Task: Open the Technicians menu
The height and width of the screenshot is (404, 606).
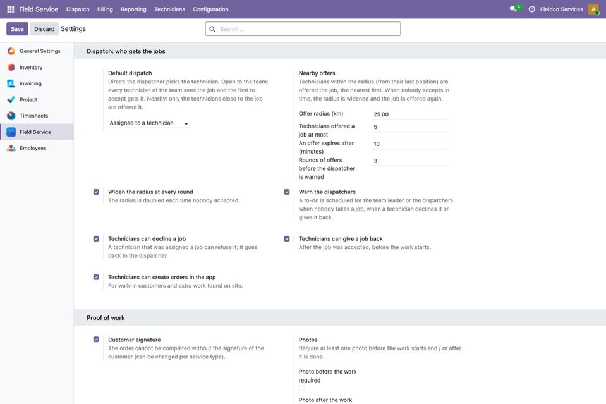Action: coord(169,9)
